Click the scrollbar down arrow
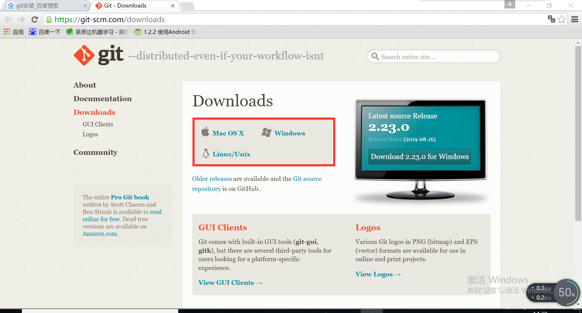 pyautogui.click(x=578, y=304)
